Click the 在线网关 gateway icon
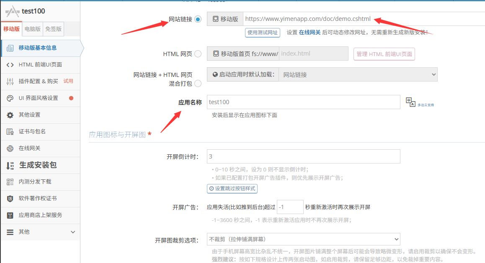The height and width of the screenshot is (263, 485). tap(10, 148)
